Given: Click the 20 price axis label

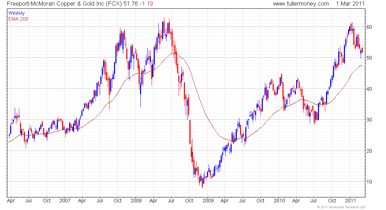Looking at the screenshot, I should click(x=369, y=151).
